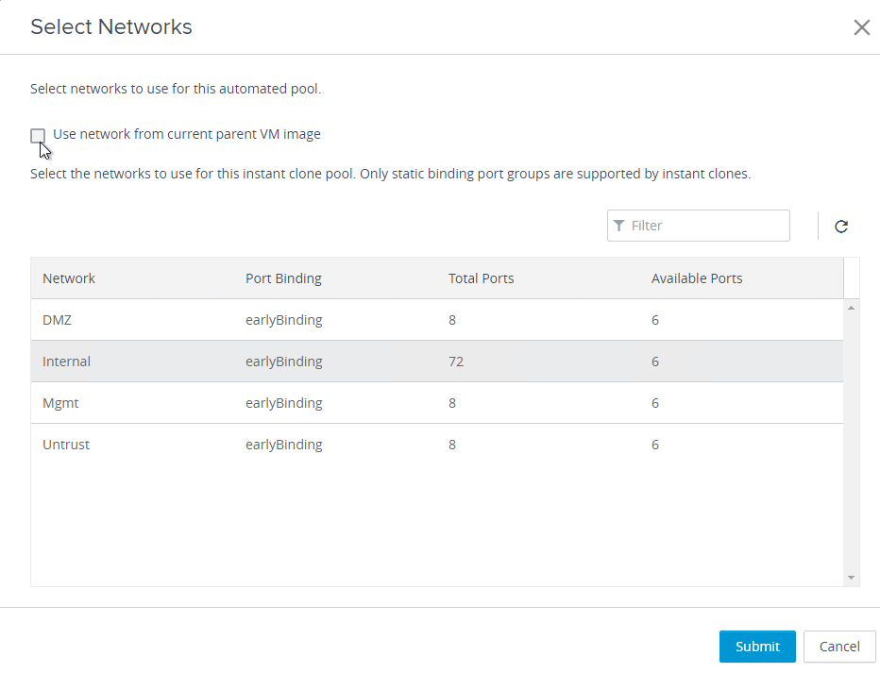Click the total ports value 72
Screen dimensions: 880x673
pyautogui.click(x=456, y=362)
